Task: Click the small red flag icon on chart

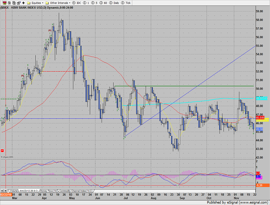Action: (2, 151)
